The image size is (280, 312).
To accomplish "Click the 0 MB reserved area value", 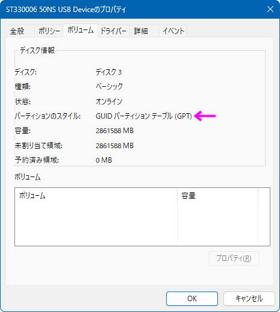I will click(104, 160).
